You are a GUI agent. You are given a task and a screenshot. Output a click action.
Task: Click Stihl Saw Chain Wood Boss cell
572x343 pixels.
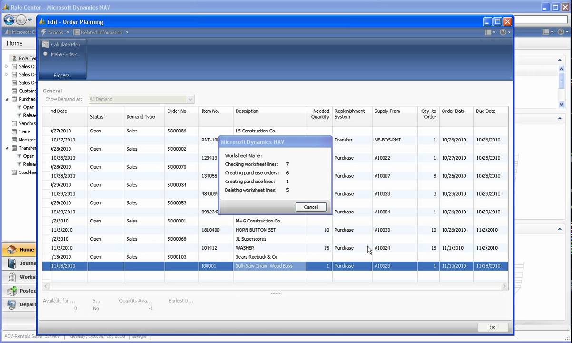pos(269,266)
